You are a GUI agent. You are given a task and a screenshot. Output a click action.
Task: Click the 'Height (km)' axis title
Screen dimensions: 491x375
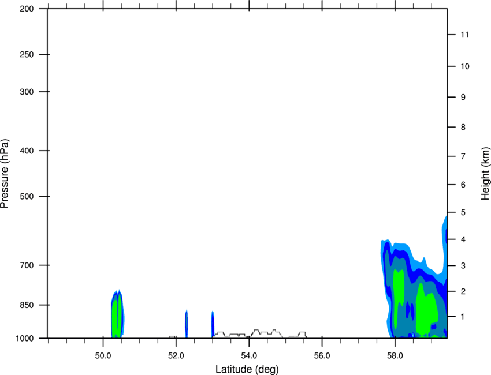[485, 174]
